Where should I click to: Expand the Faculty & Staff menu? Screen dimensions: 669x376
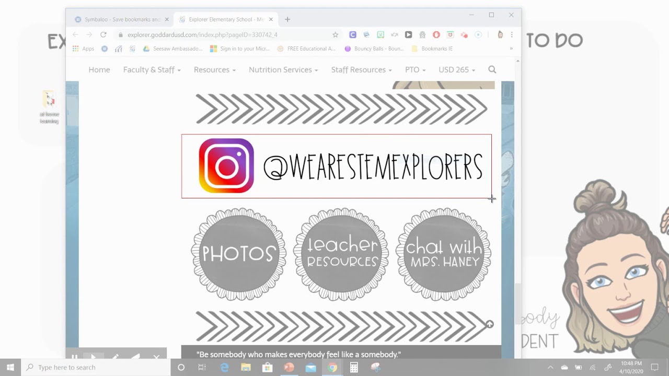coord(152,69)
